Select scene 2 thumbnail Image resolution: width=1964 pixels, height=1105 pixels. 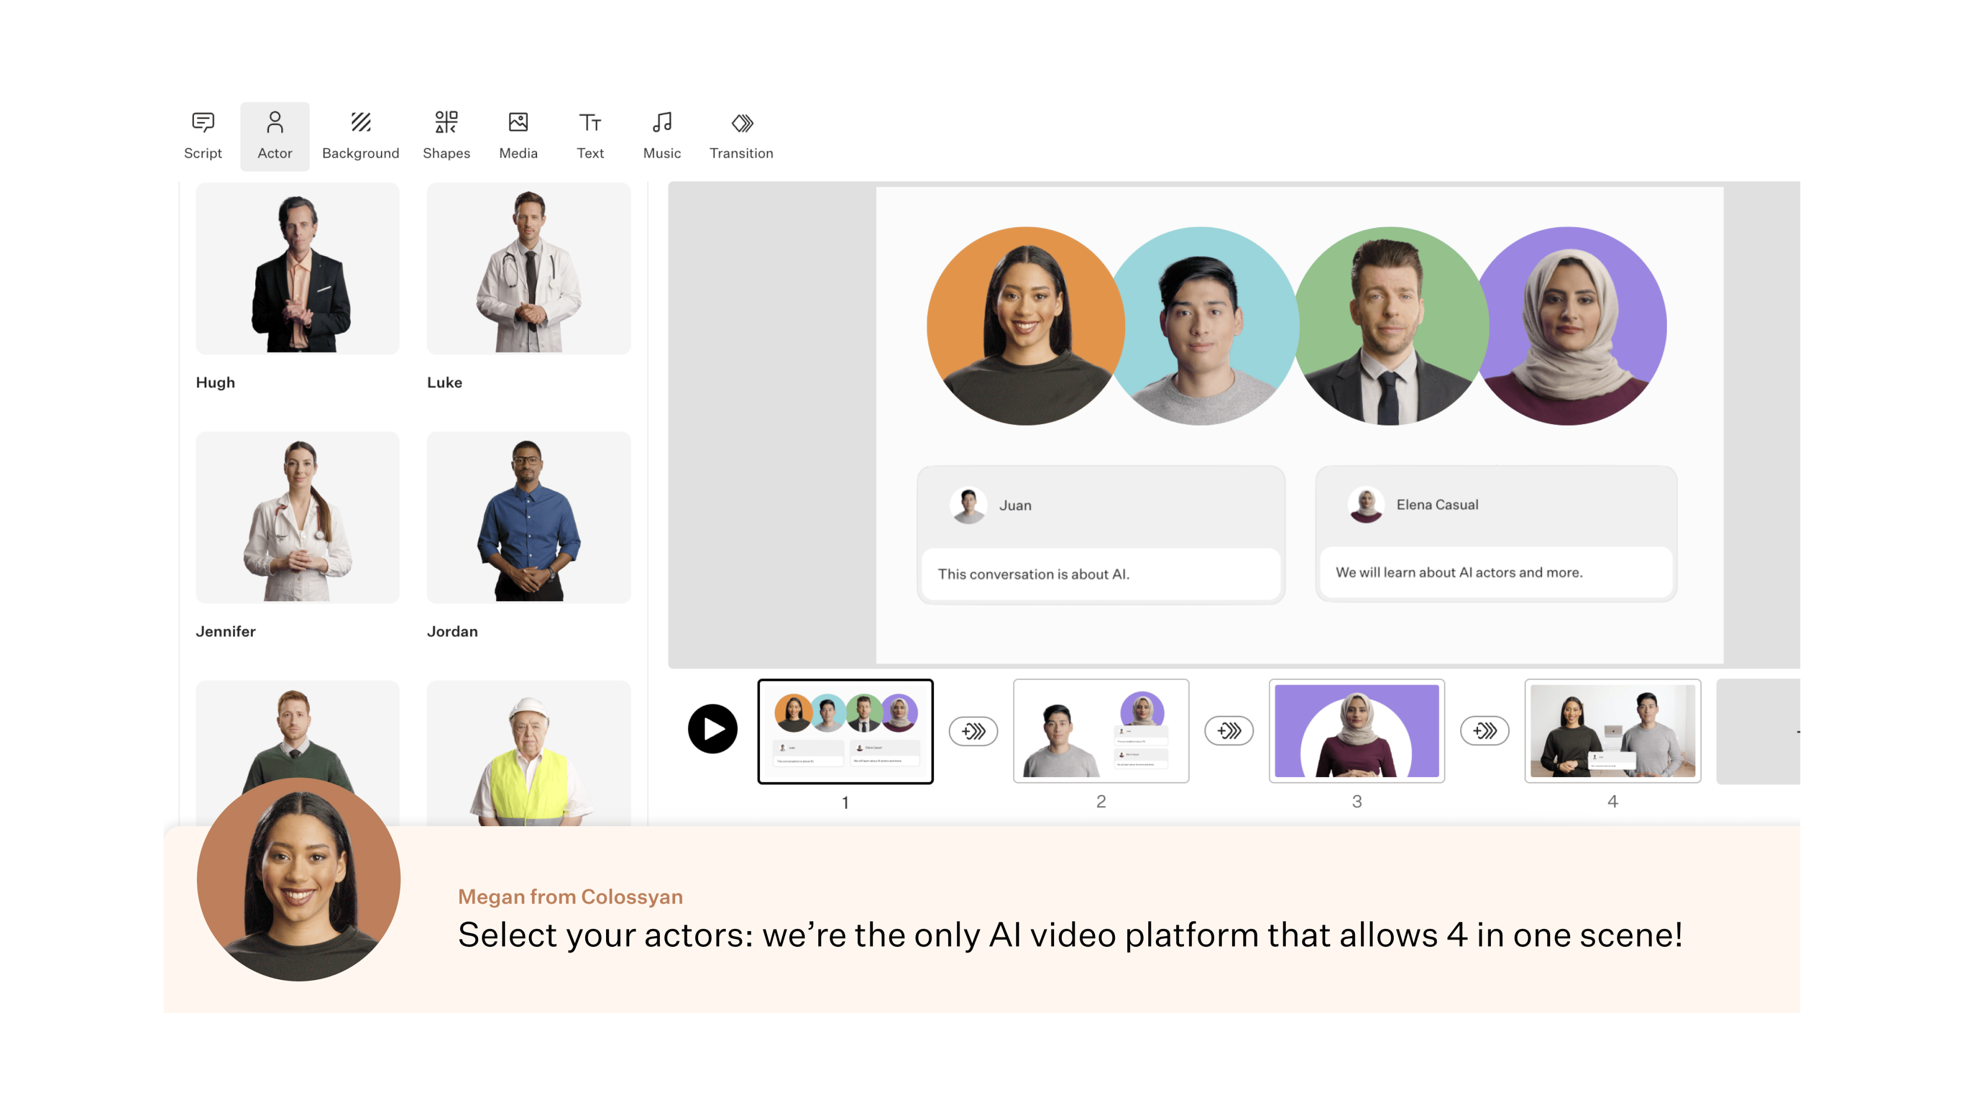(x=1100, y=731)
